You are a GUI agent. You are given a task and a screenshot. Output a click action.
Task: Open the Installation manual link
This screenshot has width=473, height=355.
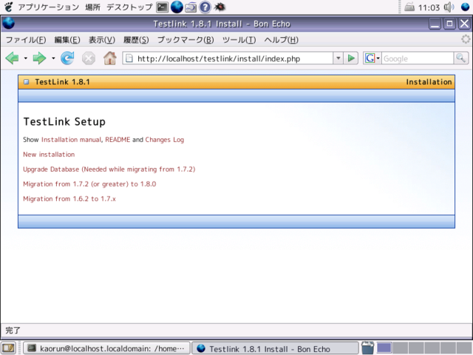(x=71, y=140)
